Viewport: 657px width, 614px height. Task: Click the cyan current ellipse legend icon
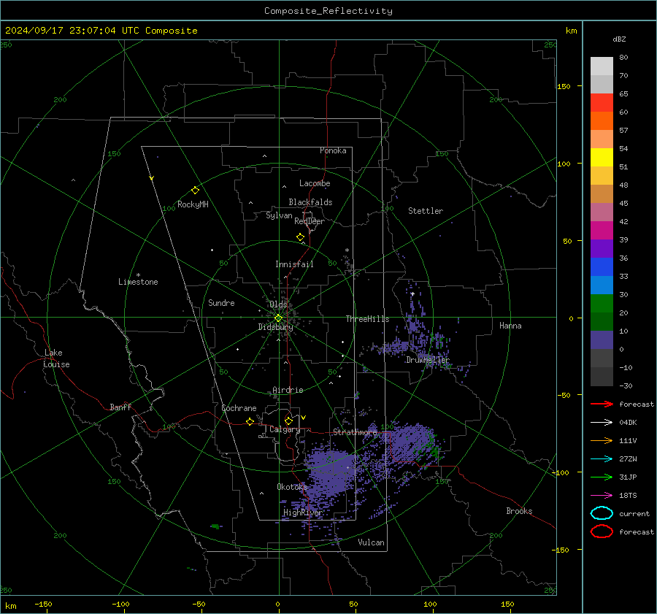pyautogui.click(x=602, y=513)
